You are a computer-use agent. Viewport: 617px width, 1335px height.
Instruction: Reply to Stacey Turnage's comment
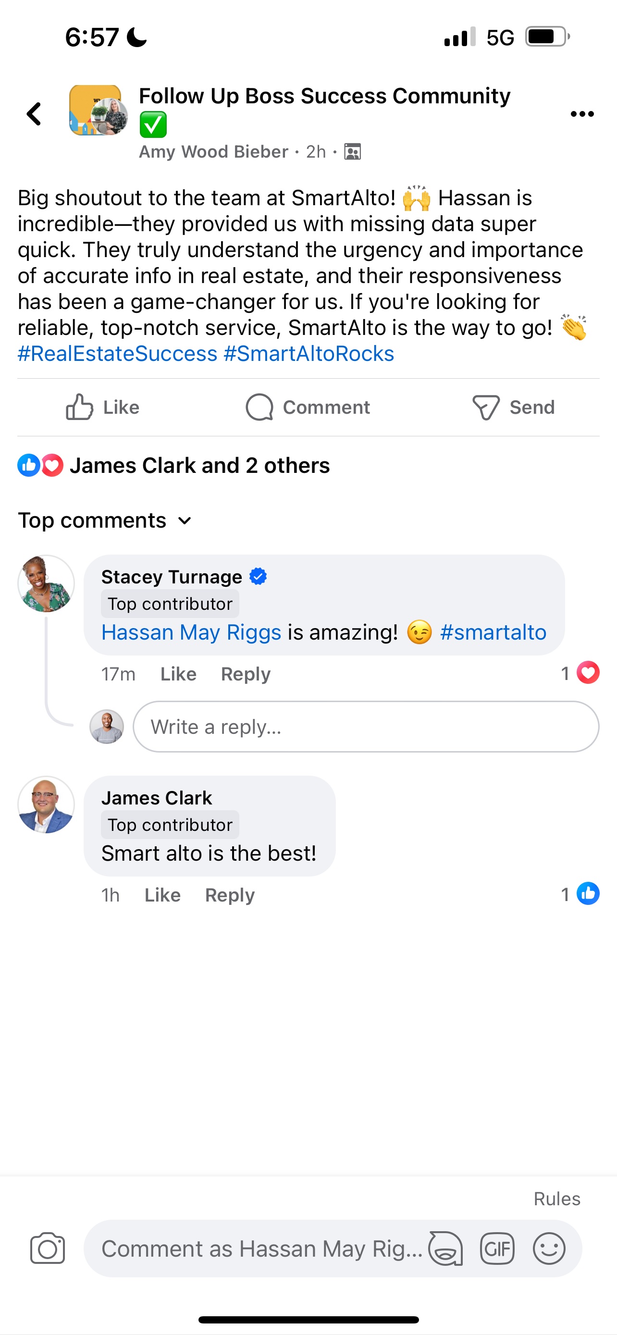tap(246, 674)
